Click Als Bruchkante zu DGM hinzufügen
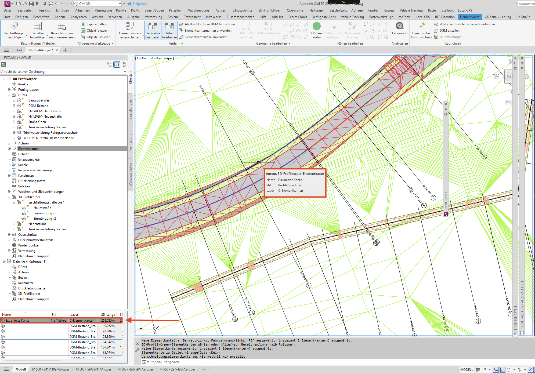 207,24
